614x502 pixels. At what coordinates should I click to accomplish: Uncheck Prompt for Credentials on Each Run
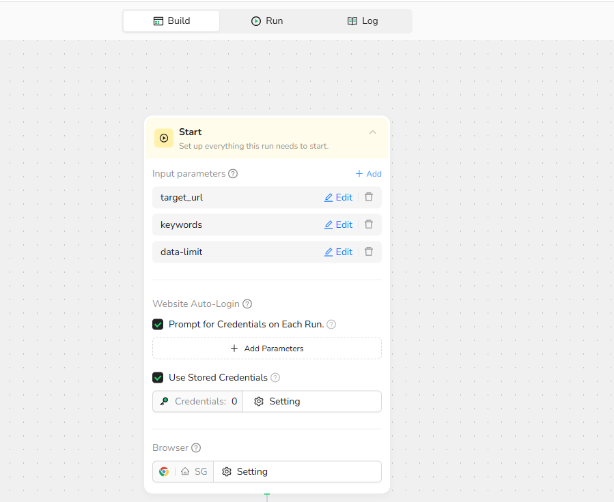click(158, 325)
